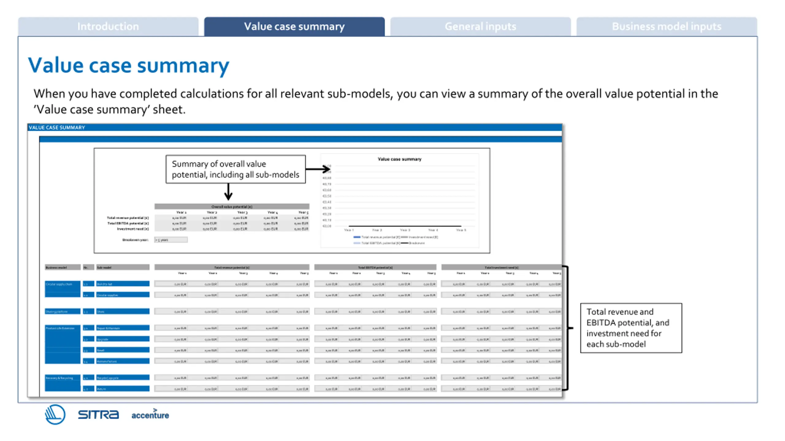Click the SITRA wordmark logo
Viewport: 785px width, 441px height.
click(x=98, y=415)
